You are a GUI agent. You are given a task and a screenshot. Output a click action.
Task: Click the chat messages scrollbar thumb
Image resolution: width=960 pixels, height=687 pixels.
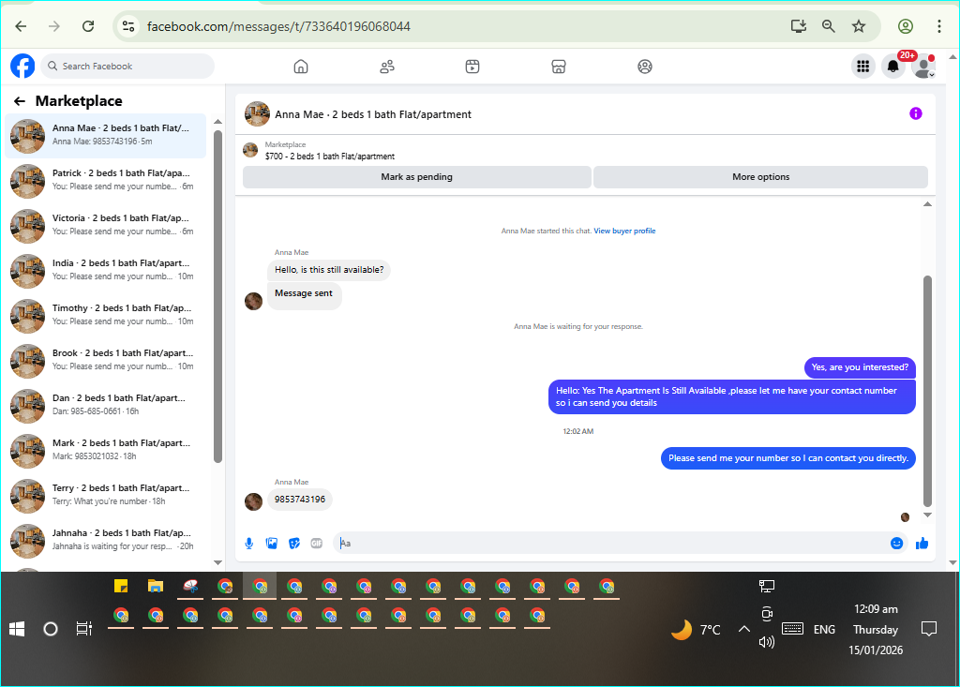(927, 392)
